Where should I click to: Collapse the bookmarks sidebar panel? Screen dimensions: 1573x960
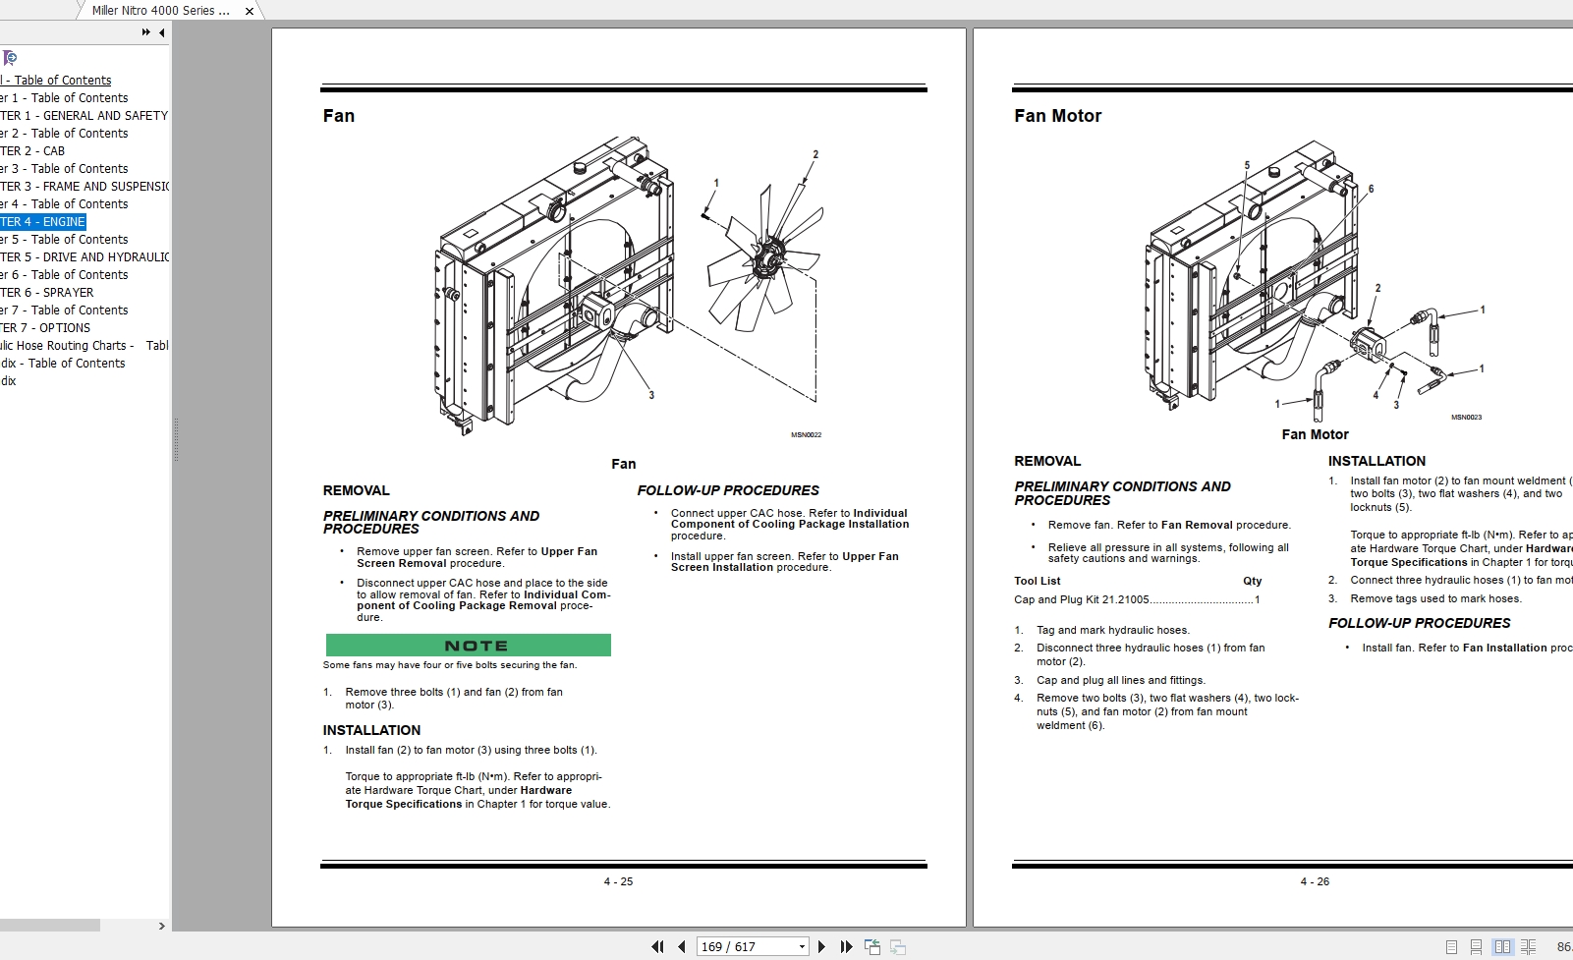[163, 31]
